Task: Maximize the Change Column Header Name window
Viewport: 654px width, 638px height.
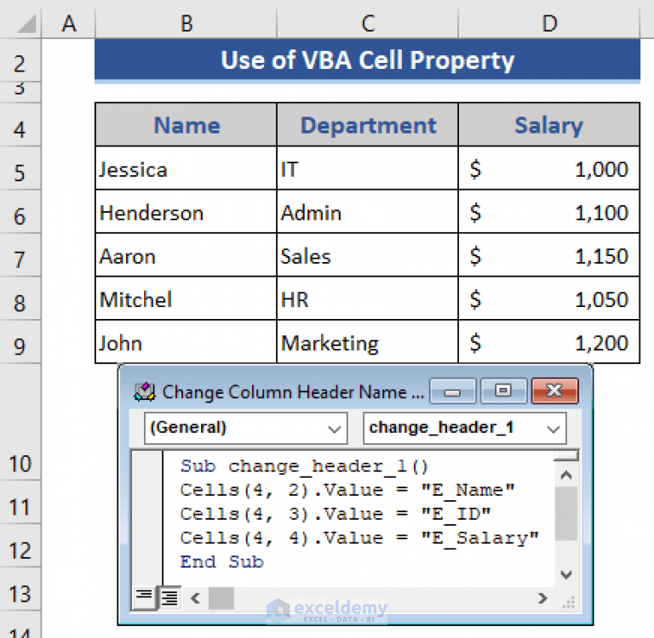Action: pos(503,391)
